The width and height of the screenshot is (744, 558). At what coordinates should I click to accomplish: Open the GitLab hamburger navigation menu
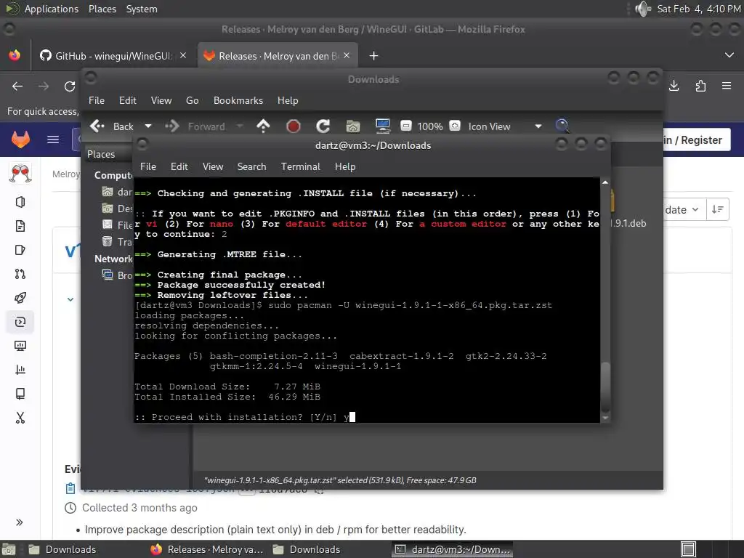point(53,139)
